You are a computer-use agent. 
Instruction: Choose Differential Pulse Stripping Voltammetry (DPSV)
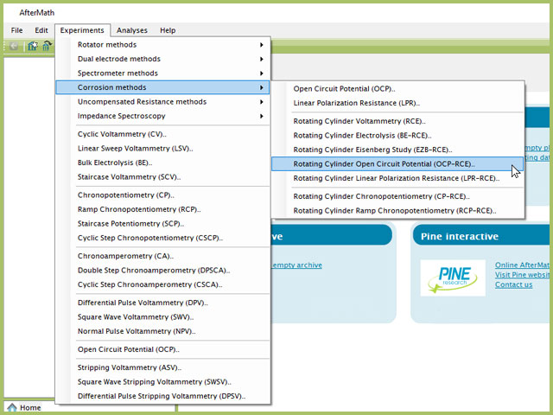pyautogui.click(x=162, y=396)
